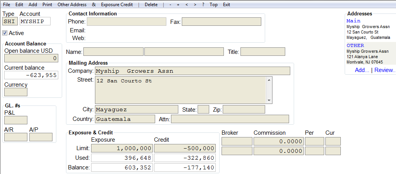The image size is (396, 174).
Task: Click Exposure Limit field 1,000,000
Action: pos(122,148)
